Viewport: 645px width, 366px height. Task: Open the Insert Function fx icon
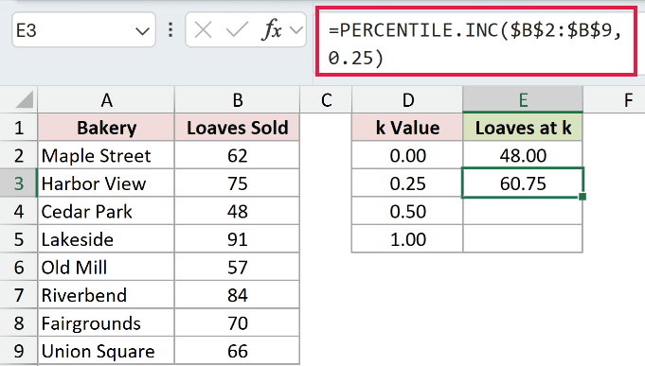click(272, 30)
